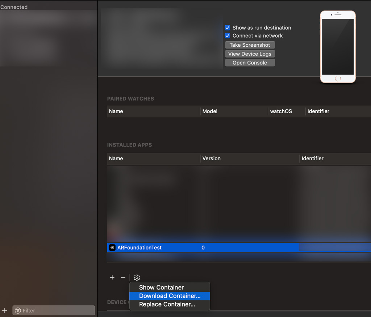
Task: Sort installed apps by Version column
Action: [250, 158]
